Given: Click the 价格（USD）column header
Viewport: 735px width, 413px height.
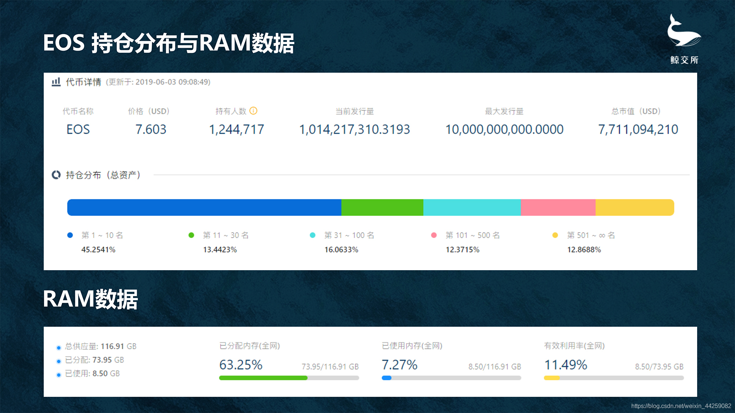Looking at the screenshot, I should tap(148, 111).
